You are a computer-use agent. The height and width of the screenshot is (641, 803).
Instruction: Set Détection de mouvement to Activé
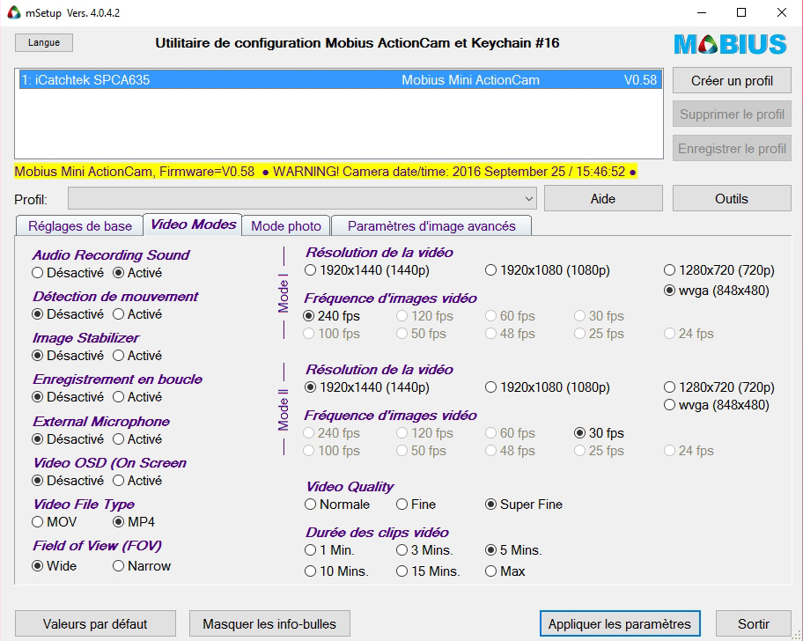click(x=137, y=313)
